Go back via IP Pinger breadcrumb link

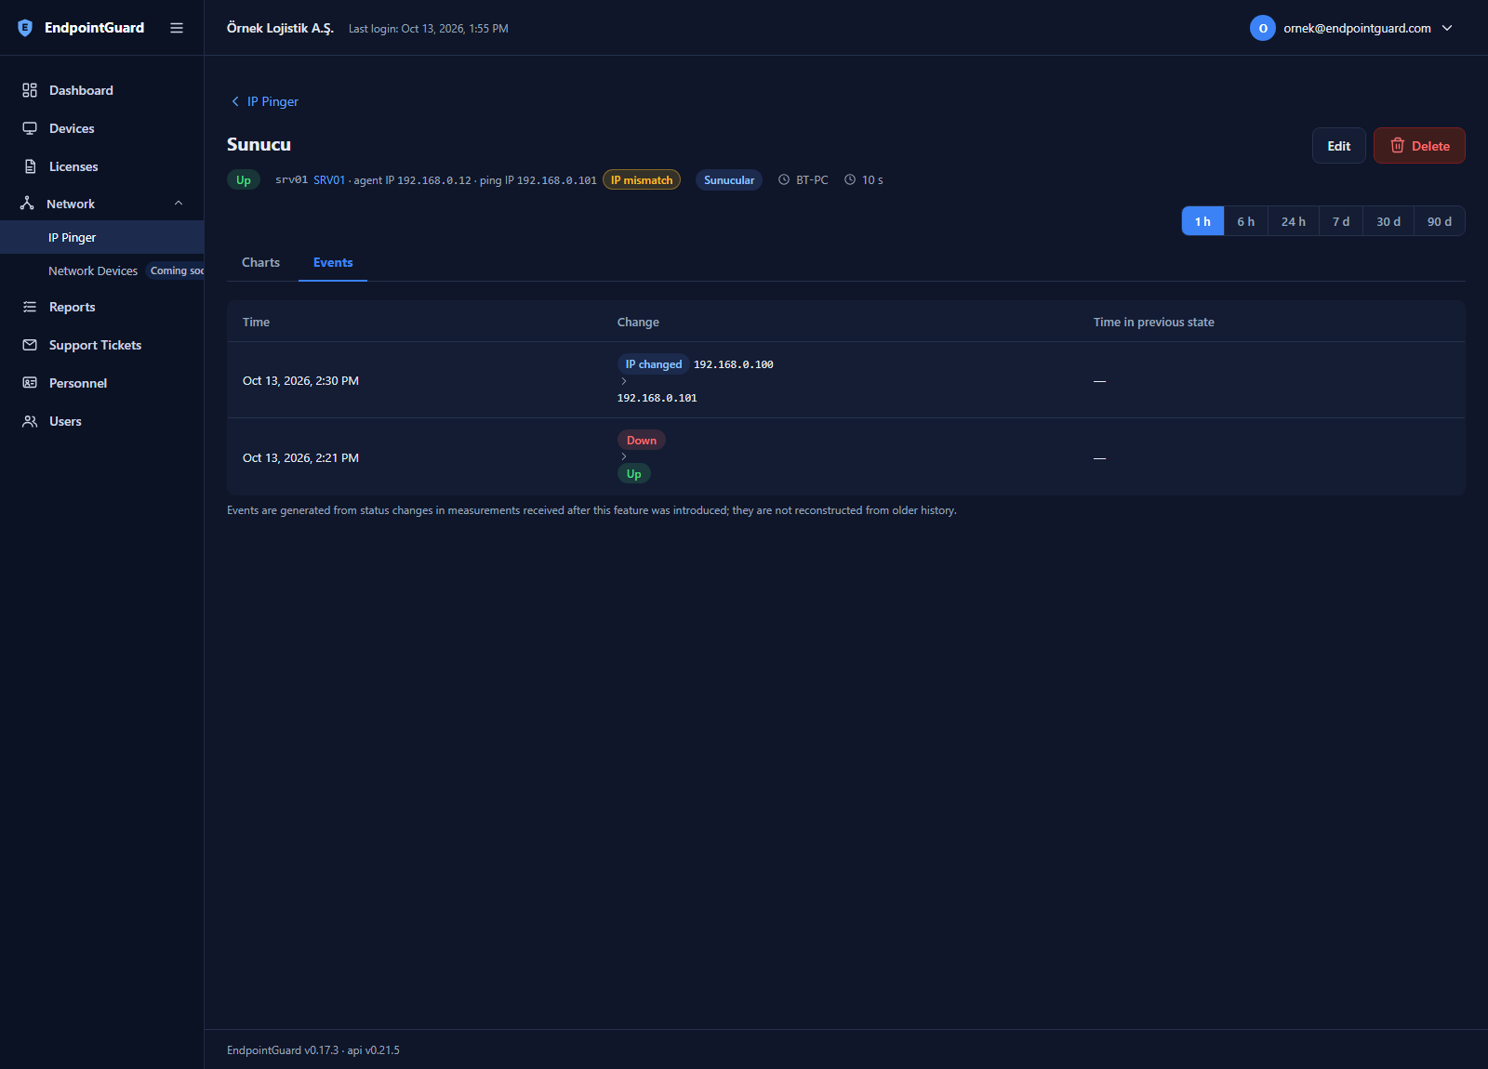tap(272, 101)
